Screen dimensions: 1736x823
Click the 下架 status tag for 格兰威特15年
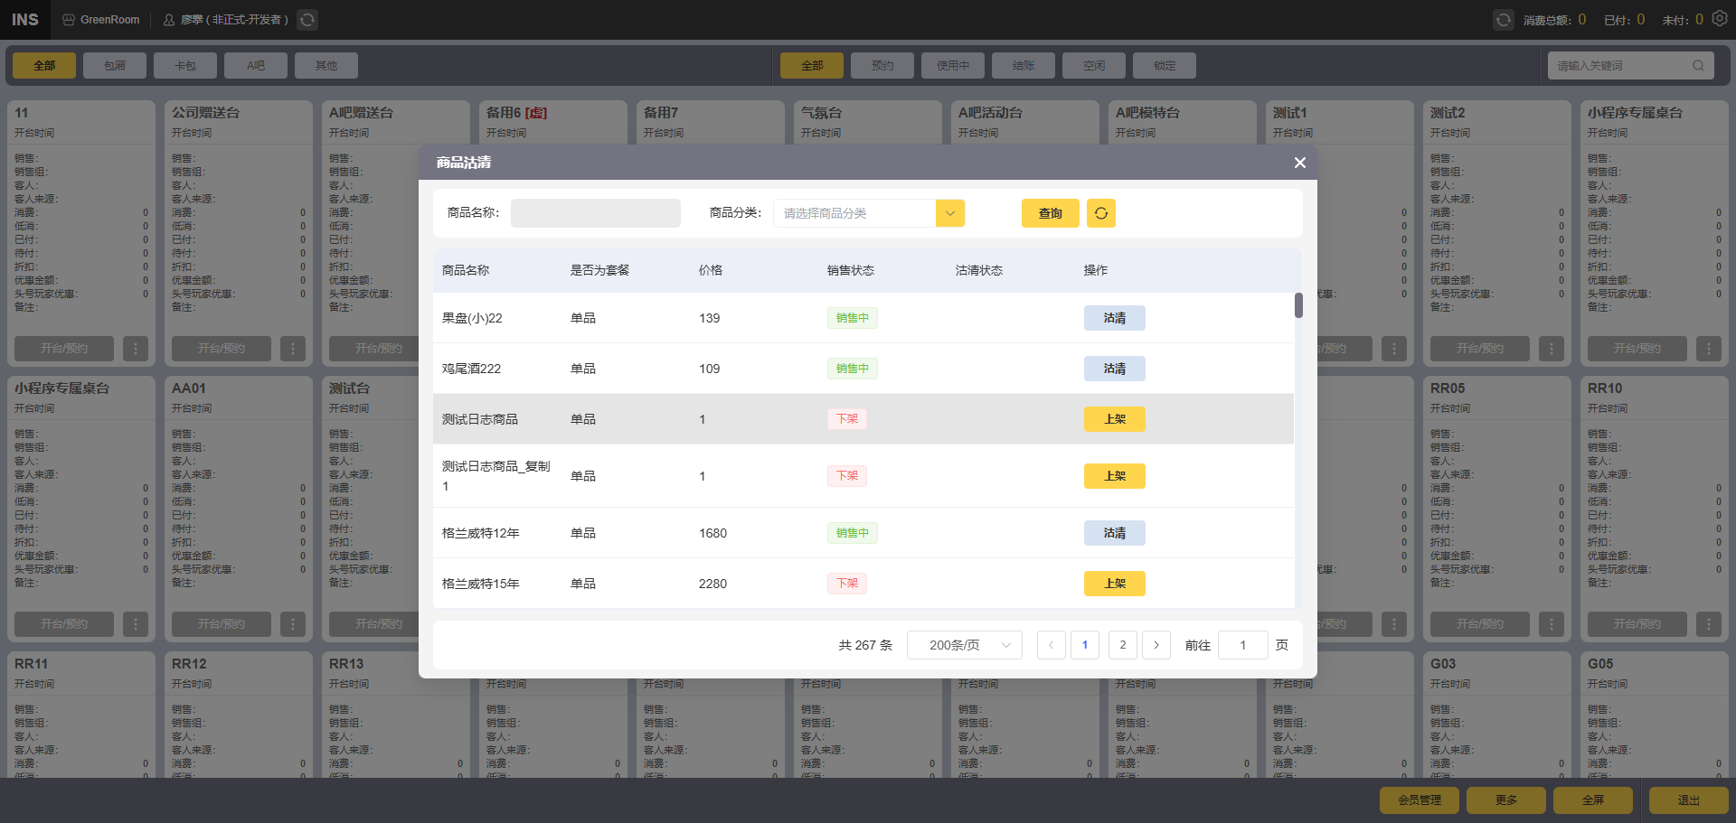tap(847, 584)
